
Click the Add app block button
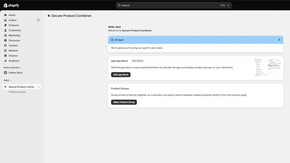coord(121,75)
